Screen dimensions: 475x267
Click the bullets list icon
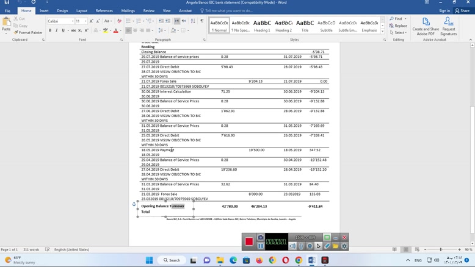(129, 21)
